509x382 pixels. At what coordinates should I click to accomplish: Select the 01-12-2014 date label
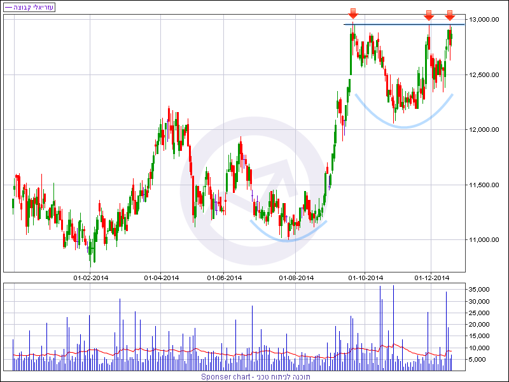433,278
